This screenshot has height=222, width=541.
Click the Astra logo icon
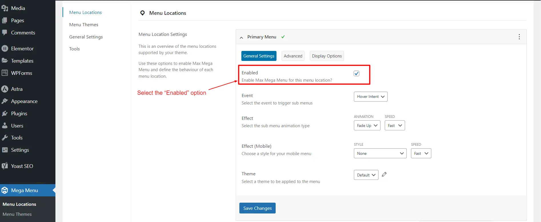(x=5, y=89)
